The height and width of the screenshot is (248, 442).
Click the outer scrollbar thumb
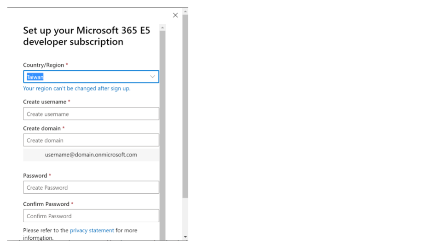click(x=185, y=106)
